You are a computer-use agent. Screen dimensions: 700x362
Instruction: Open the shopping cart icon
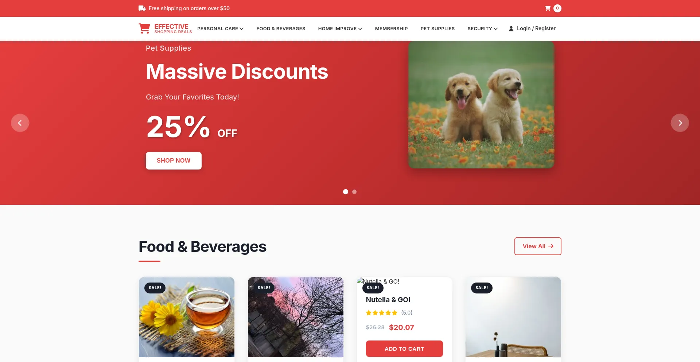click(548, 8)
